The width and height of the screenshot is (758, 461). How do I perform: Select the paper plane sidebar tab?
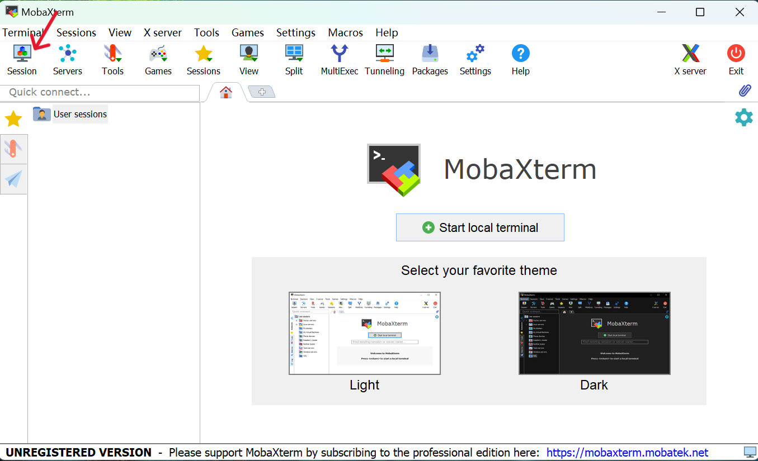13,179
